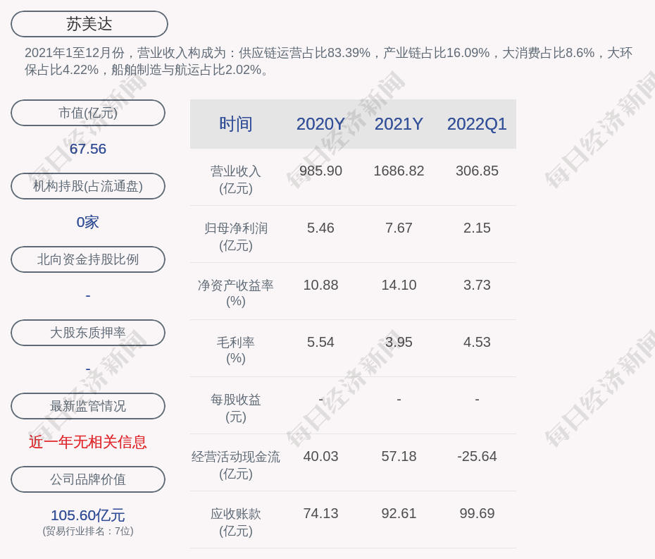
Task: Click revenue value 985.90
Action: [x=320, y=171]
